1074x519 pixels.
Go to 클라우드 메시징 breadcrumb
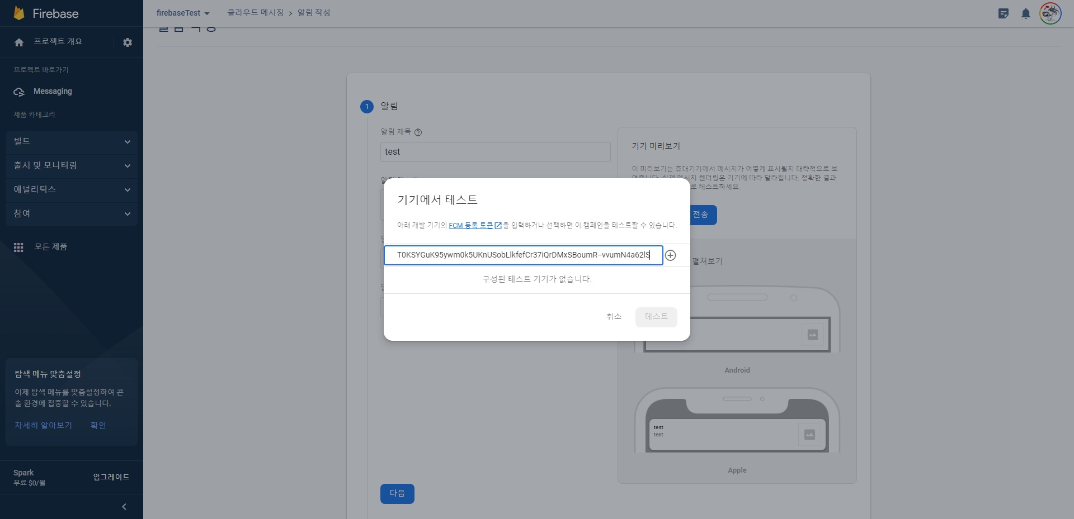coord(255,12)
